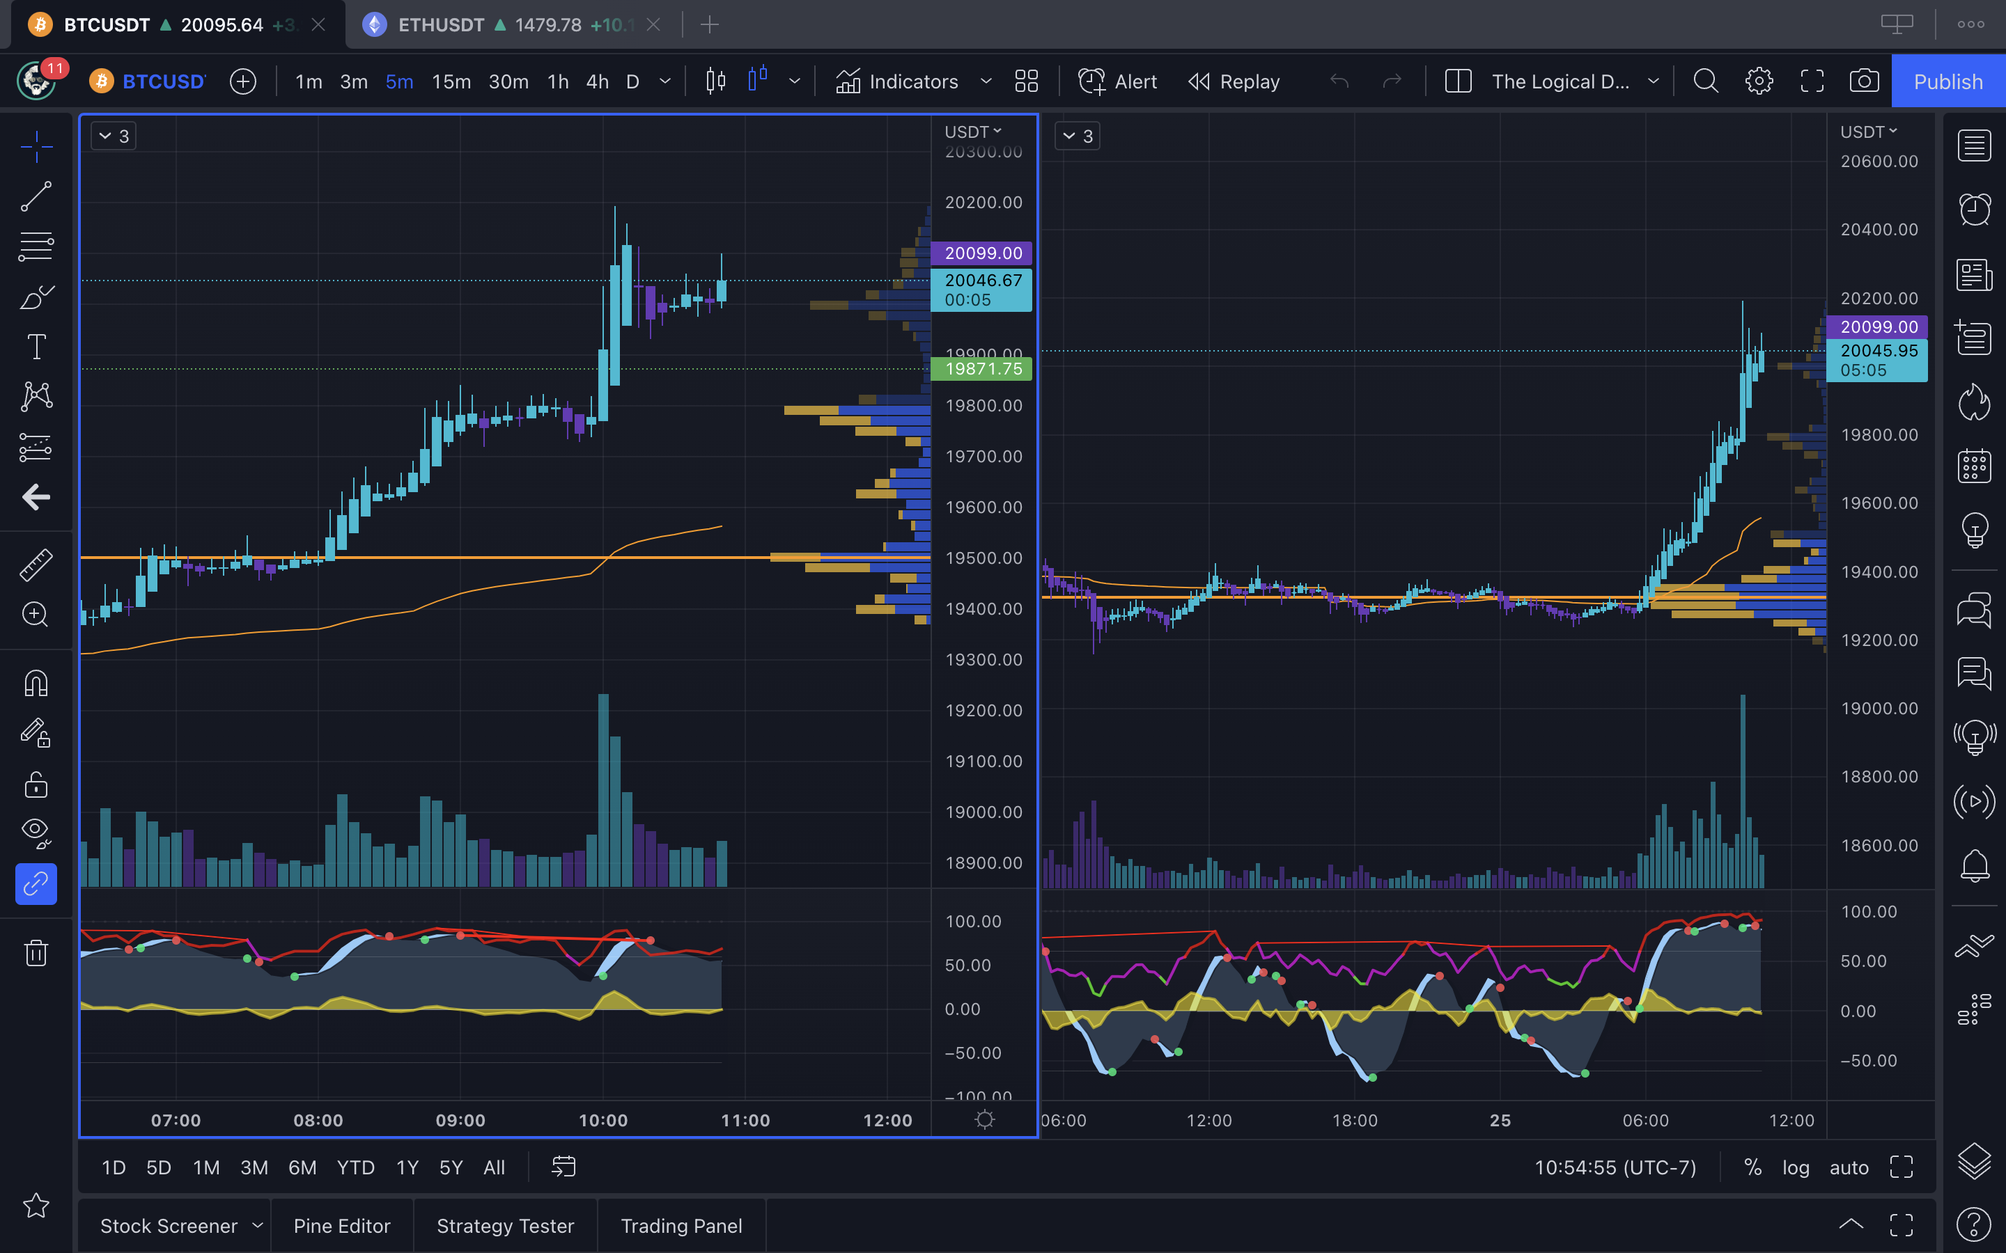2006x1253 pixels.
Task: Open a new tab with plus
Action: [710, 25]
